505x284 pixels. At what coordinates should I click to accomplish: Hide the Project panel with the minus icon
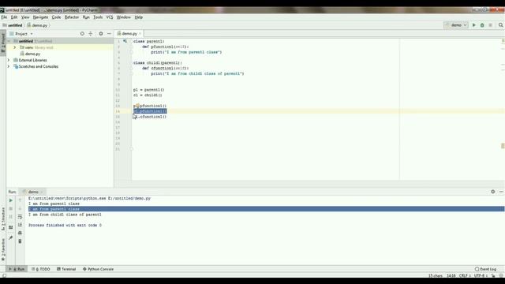[x=109, y=34]
